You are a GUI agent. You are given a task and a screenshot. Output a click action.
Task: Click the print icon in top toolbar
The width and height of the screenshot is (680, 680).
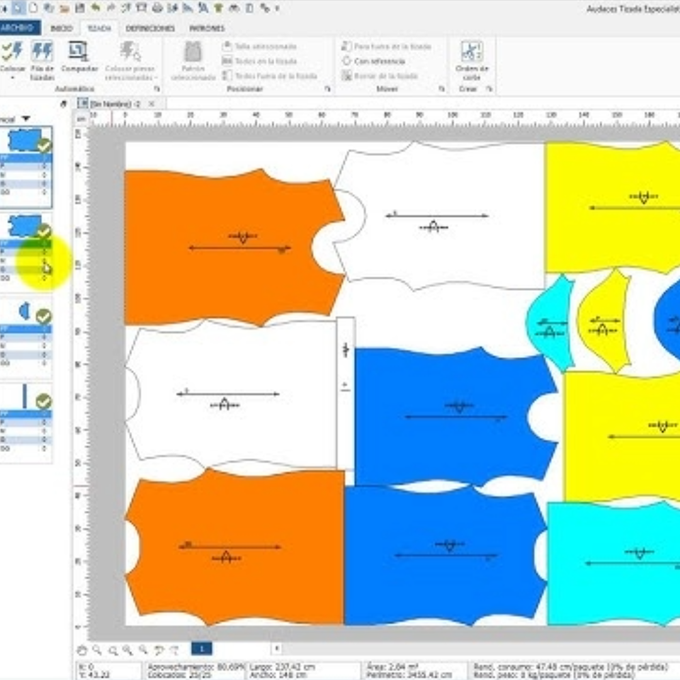click(157, 8)
